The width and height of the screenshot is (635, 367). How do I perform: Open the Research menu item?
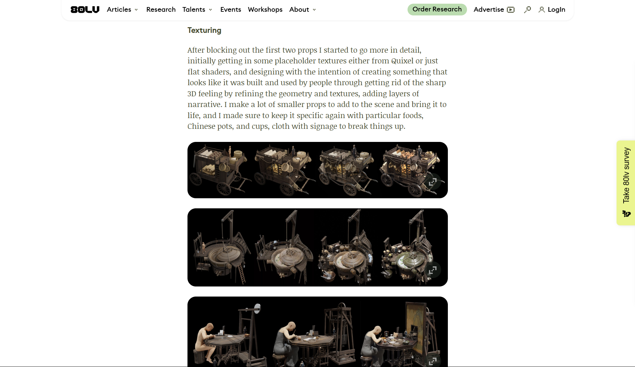(161, 9)
